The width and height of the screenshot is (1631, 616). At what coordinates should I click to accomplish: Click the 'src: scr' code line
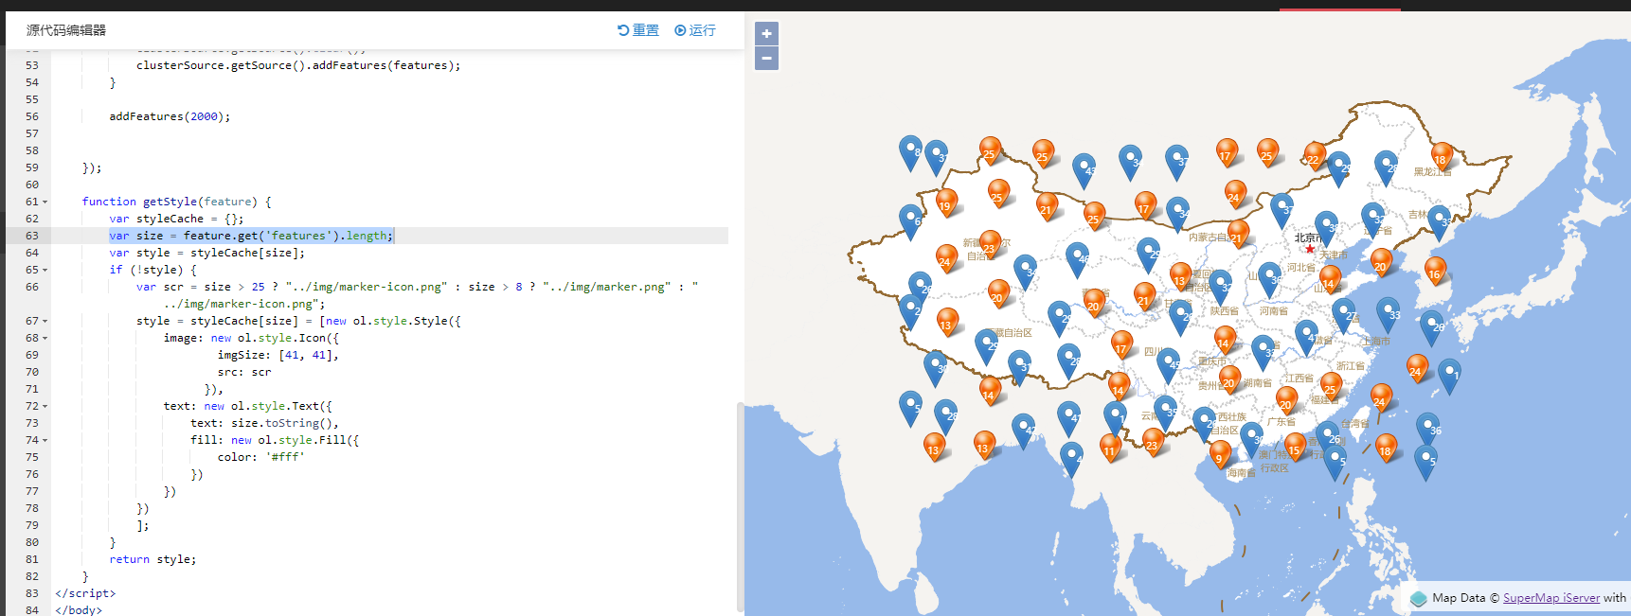(244, 372)
